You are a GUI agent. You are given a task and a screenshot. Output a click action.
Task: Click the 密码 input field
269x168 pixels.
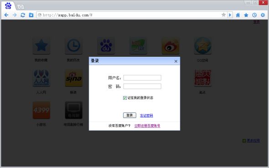coord(142,87)
